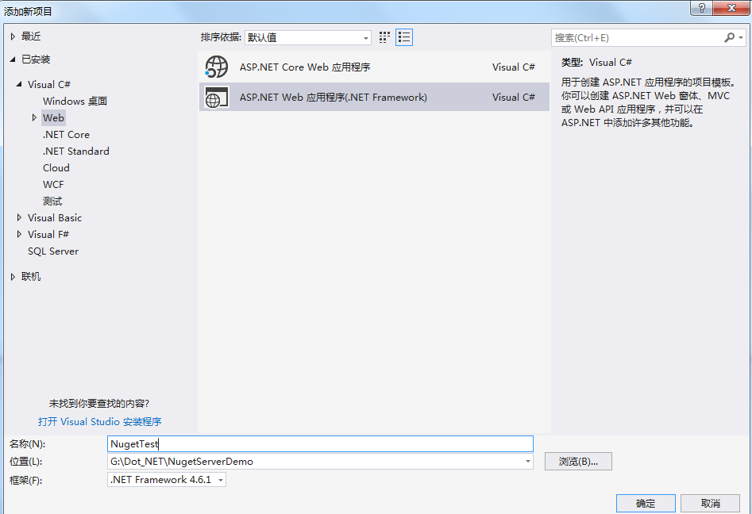
Task: Click the search magnifier icon
Action: tap(729, 37)
